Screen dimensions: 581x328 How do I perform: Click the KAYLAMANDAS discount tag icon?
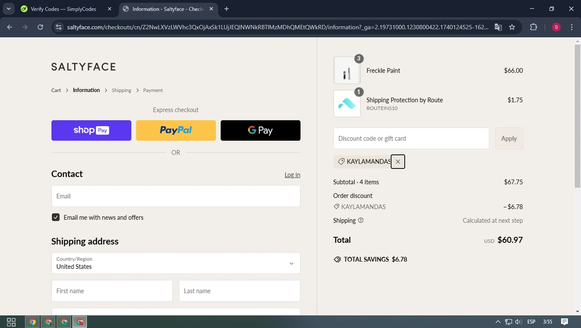[x=341, y=161]
